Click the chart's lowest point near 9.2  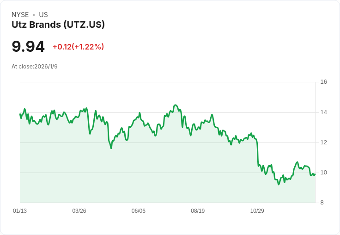point(279,185)
